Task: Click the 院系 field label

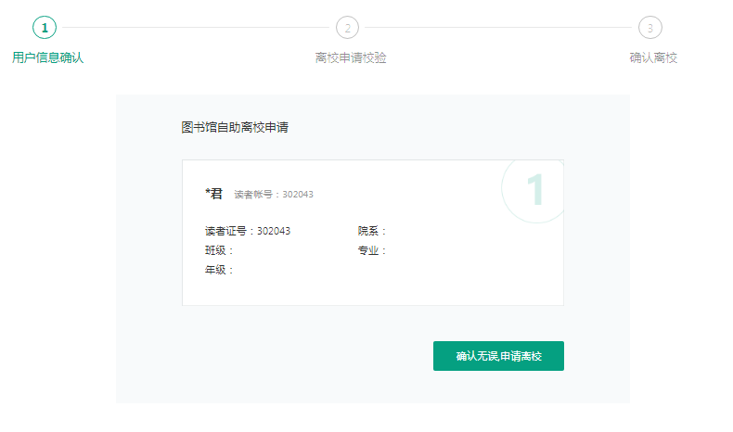Action: coord(372,231)
